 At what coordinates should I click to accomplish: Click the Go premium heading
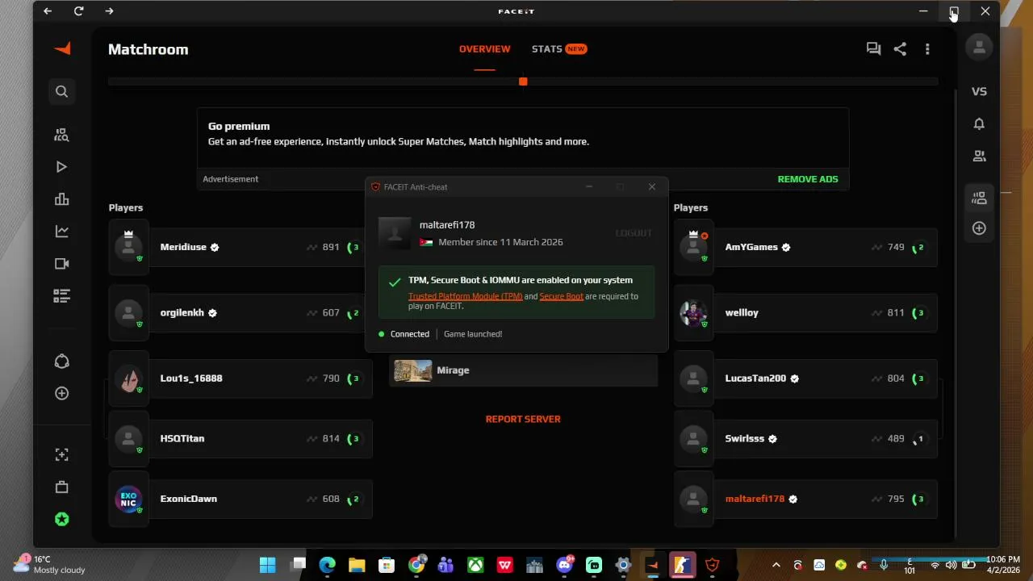tap(239, 126)
